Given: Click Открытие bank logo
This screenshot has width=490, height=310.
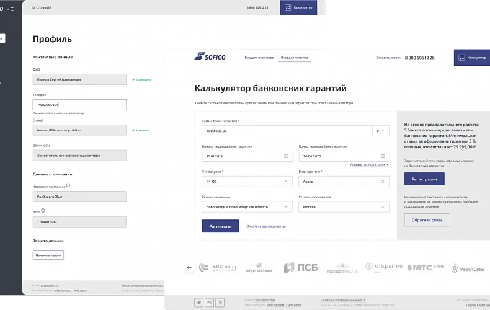Looking at the screenshot, I should click(384, 267).
